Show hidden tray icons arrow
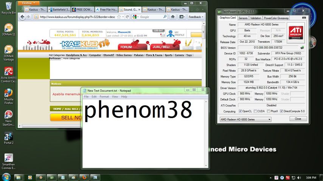The image size is (323, 181). 270,178
